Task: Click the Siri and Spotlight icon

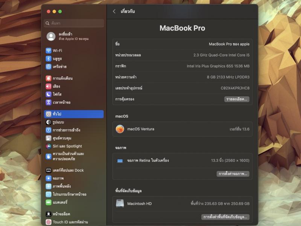Action: pyautogui.click(x=49, y=146)
